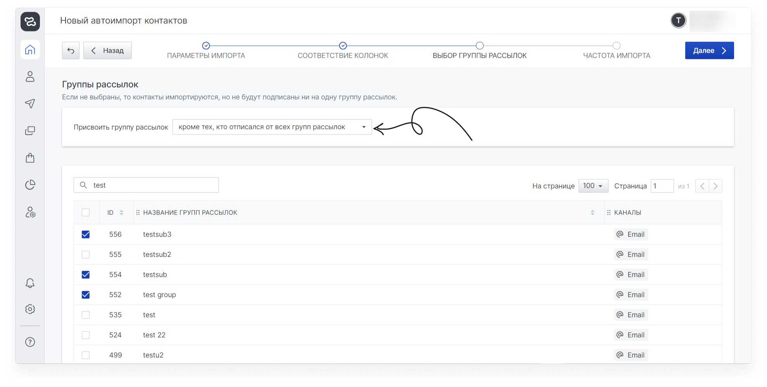Click the user avatar with letter T
Viewport: 767px width, 387px height.
pyautogui.click(x=678, y=21)
